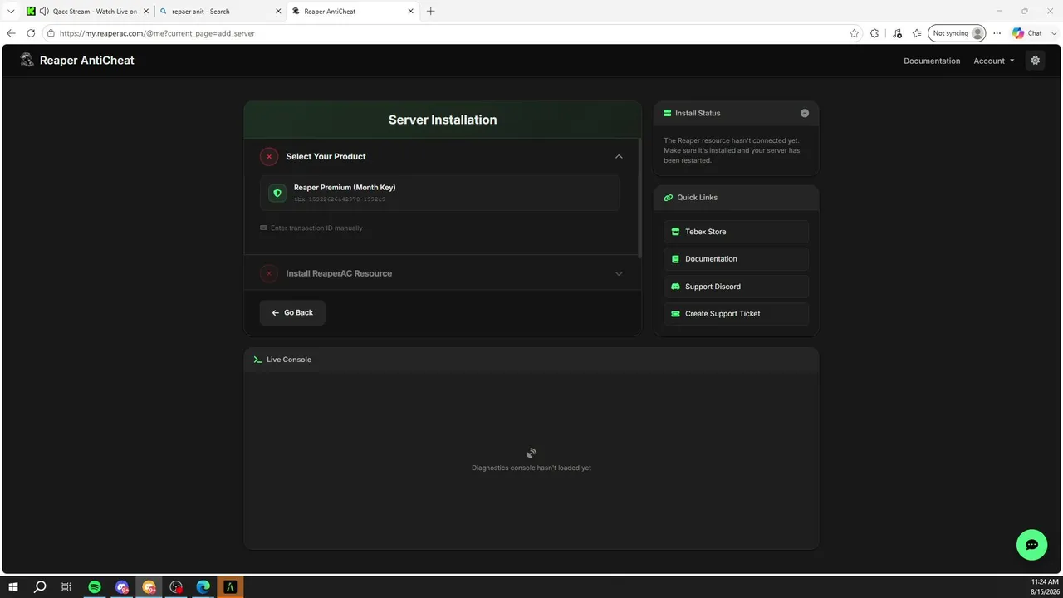Screen dimensions: 1063x598
Task: Expand the Install ReaperAC Resource section
Action: (x=619, y=273)
